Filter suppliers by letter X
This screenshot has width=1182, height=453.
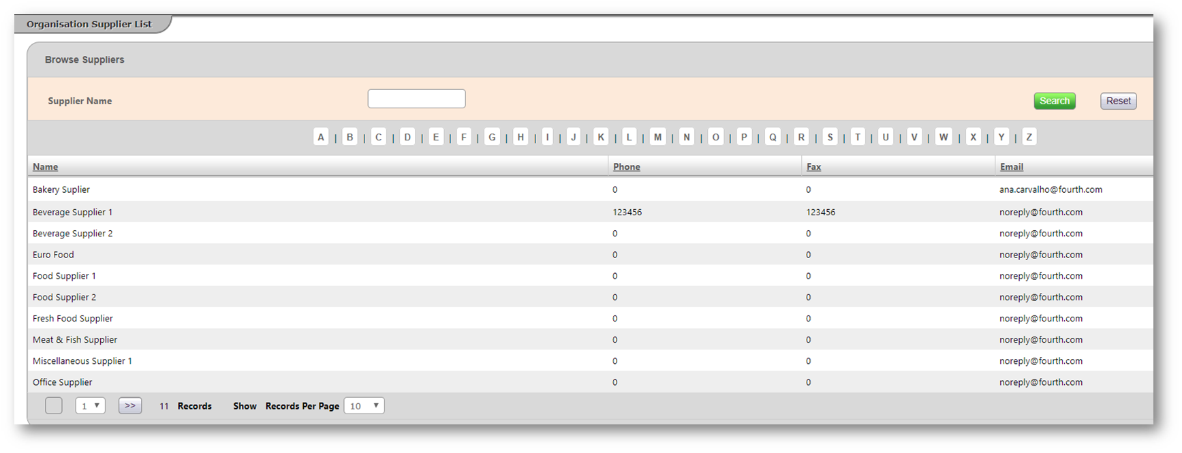(973, 137)
